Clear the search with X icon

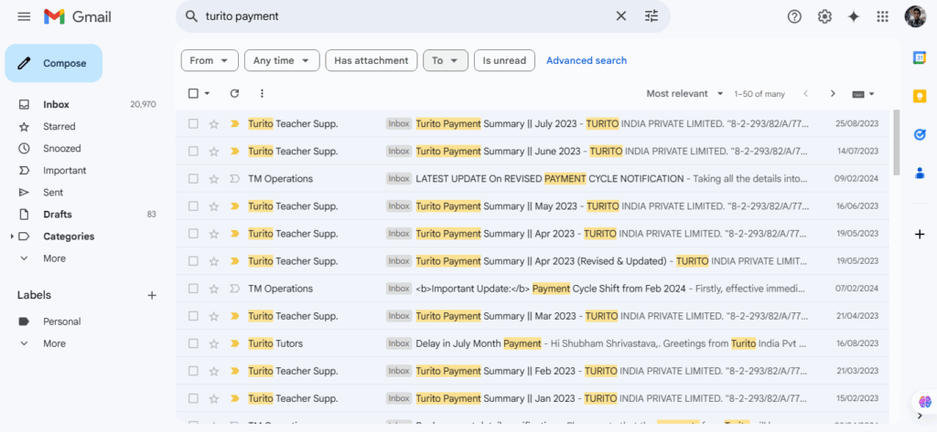coord(621,16)
